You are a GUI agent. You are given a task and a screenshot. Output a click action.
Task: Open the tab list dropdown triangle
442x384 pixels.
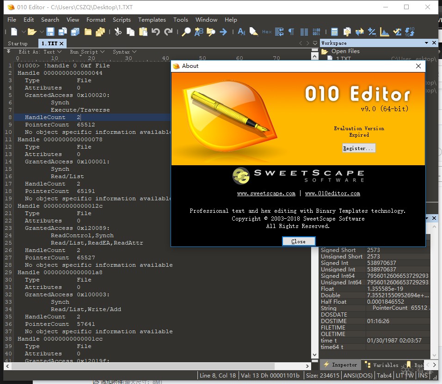click(x=315, y=43)
